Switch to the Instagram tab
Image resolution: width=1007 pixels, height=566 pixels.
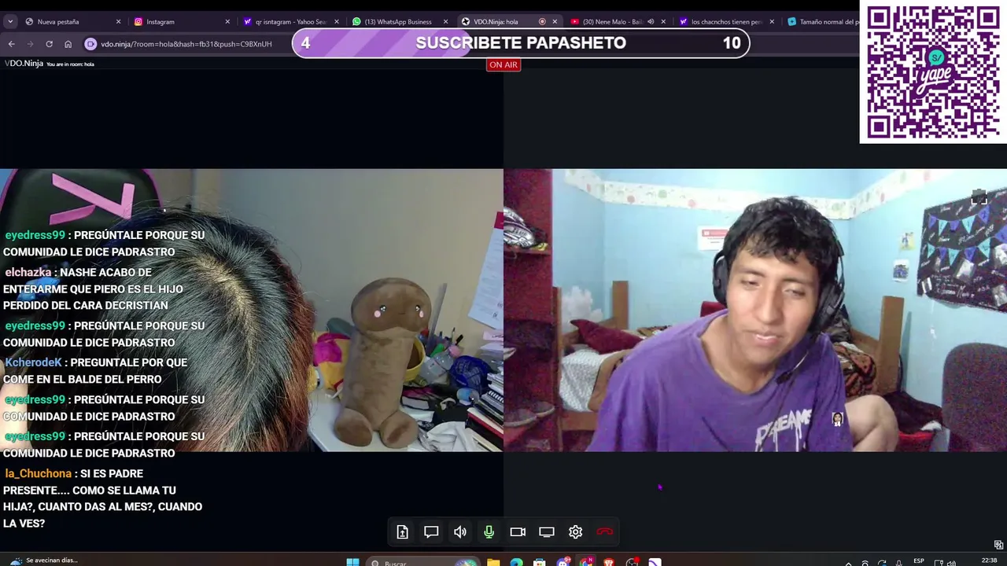coord(181,22)
